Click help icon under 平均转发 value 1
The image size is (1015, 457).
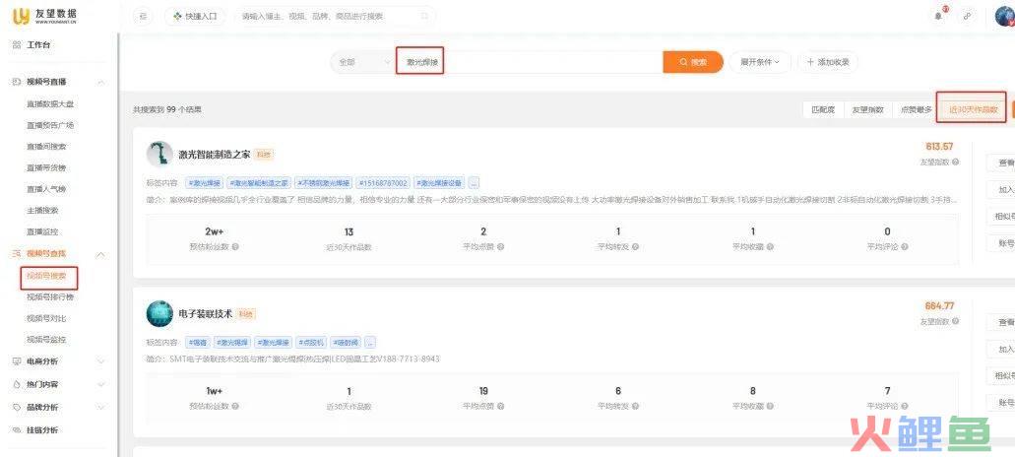pyautogui.click(x=635, y=246)
